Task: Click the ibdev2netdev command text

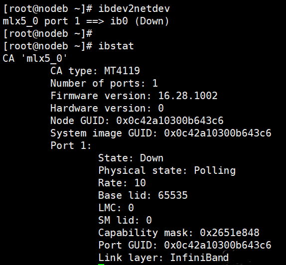Action: tap(134, 8)
